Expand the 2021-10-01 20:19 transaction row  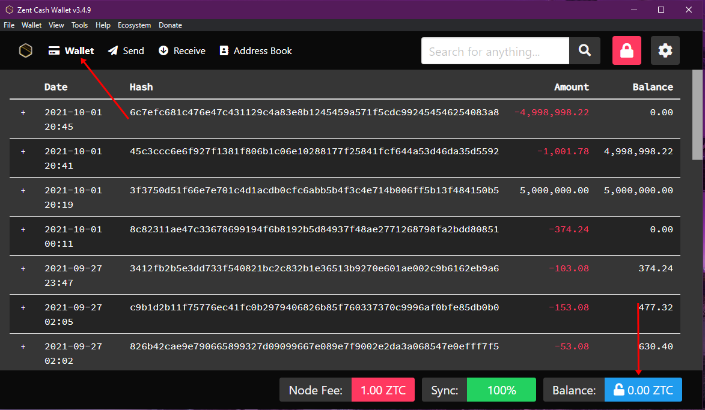pyautogui.click(x=23, y=191)
